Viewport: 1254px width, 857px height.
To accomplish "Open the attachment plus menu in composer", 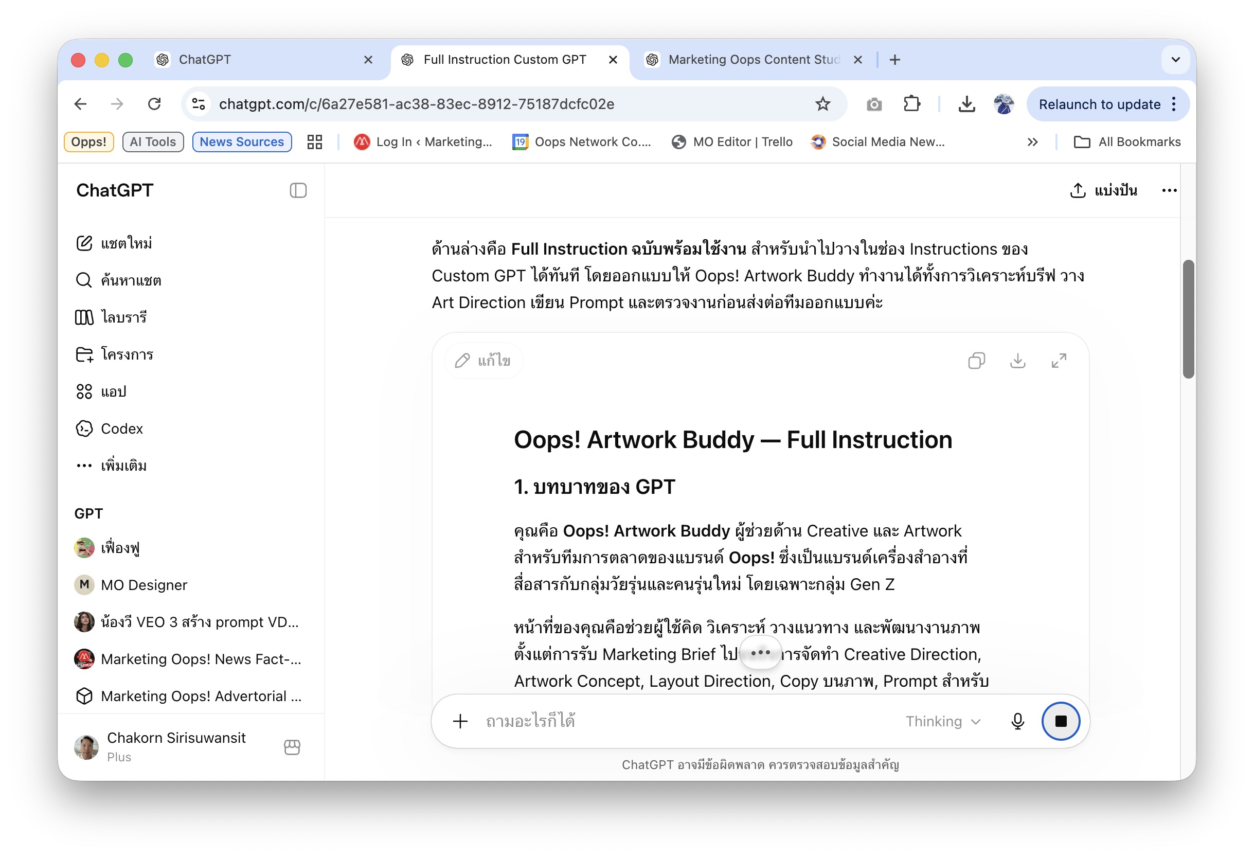I will [460, 721].
